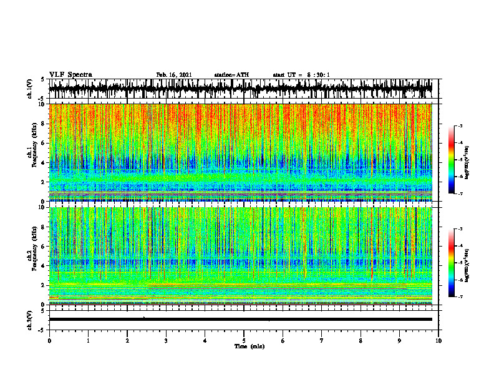Image resolution: width=494 pixels, height=382 pixels.
Task: Click the ch.2 spectrogram "2" kHz tick label
Action: (44, 285)
